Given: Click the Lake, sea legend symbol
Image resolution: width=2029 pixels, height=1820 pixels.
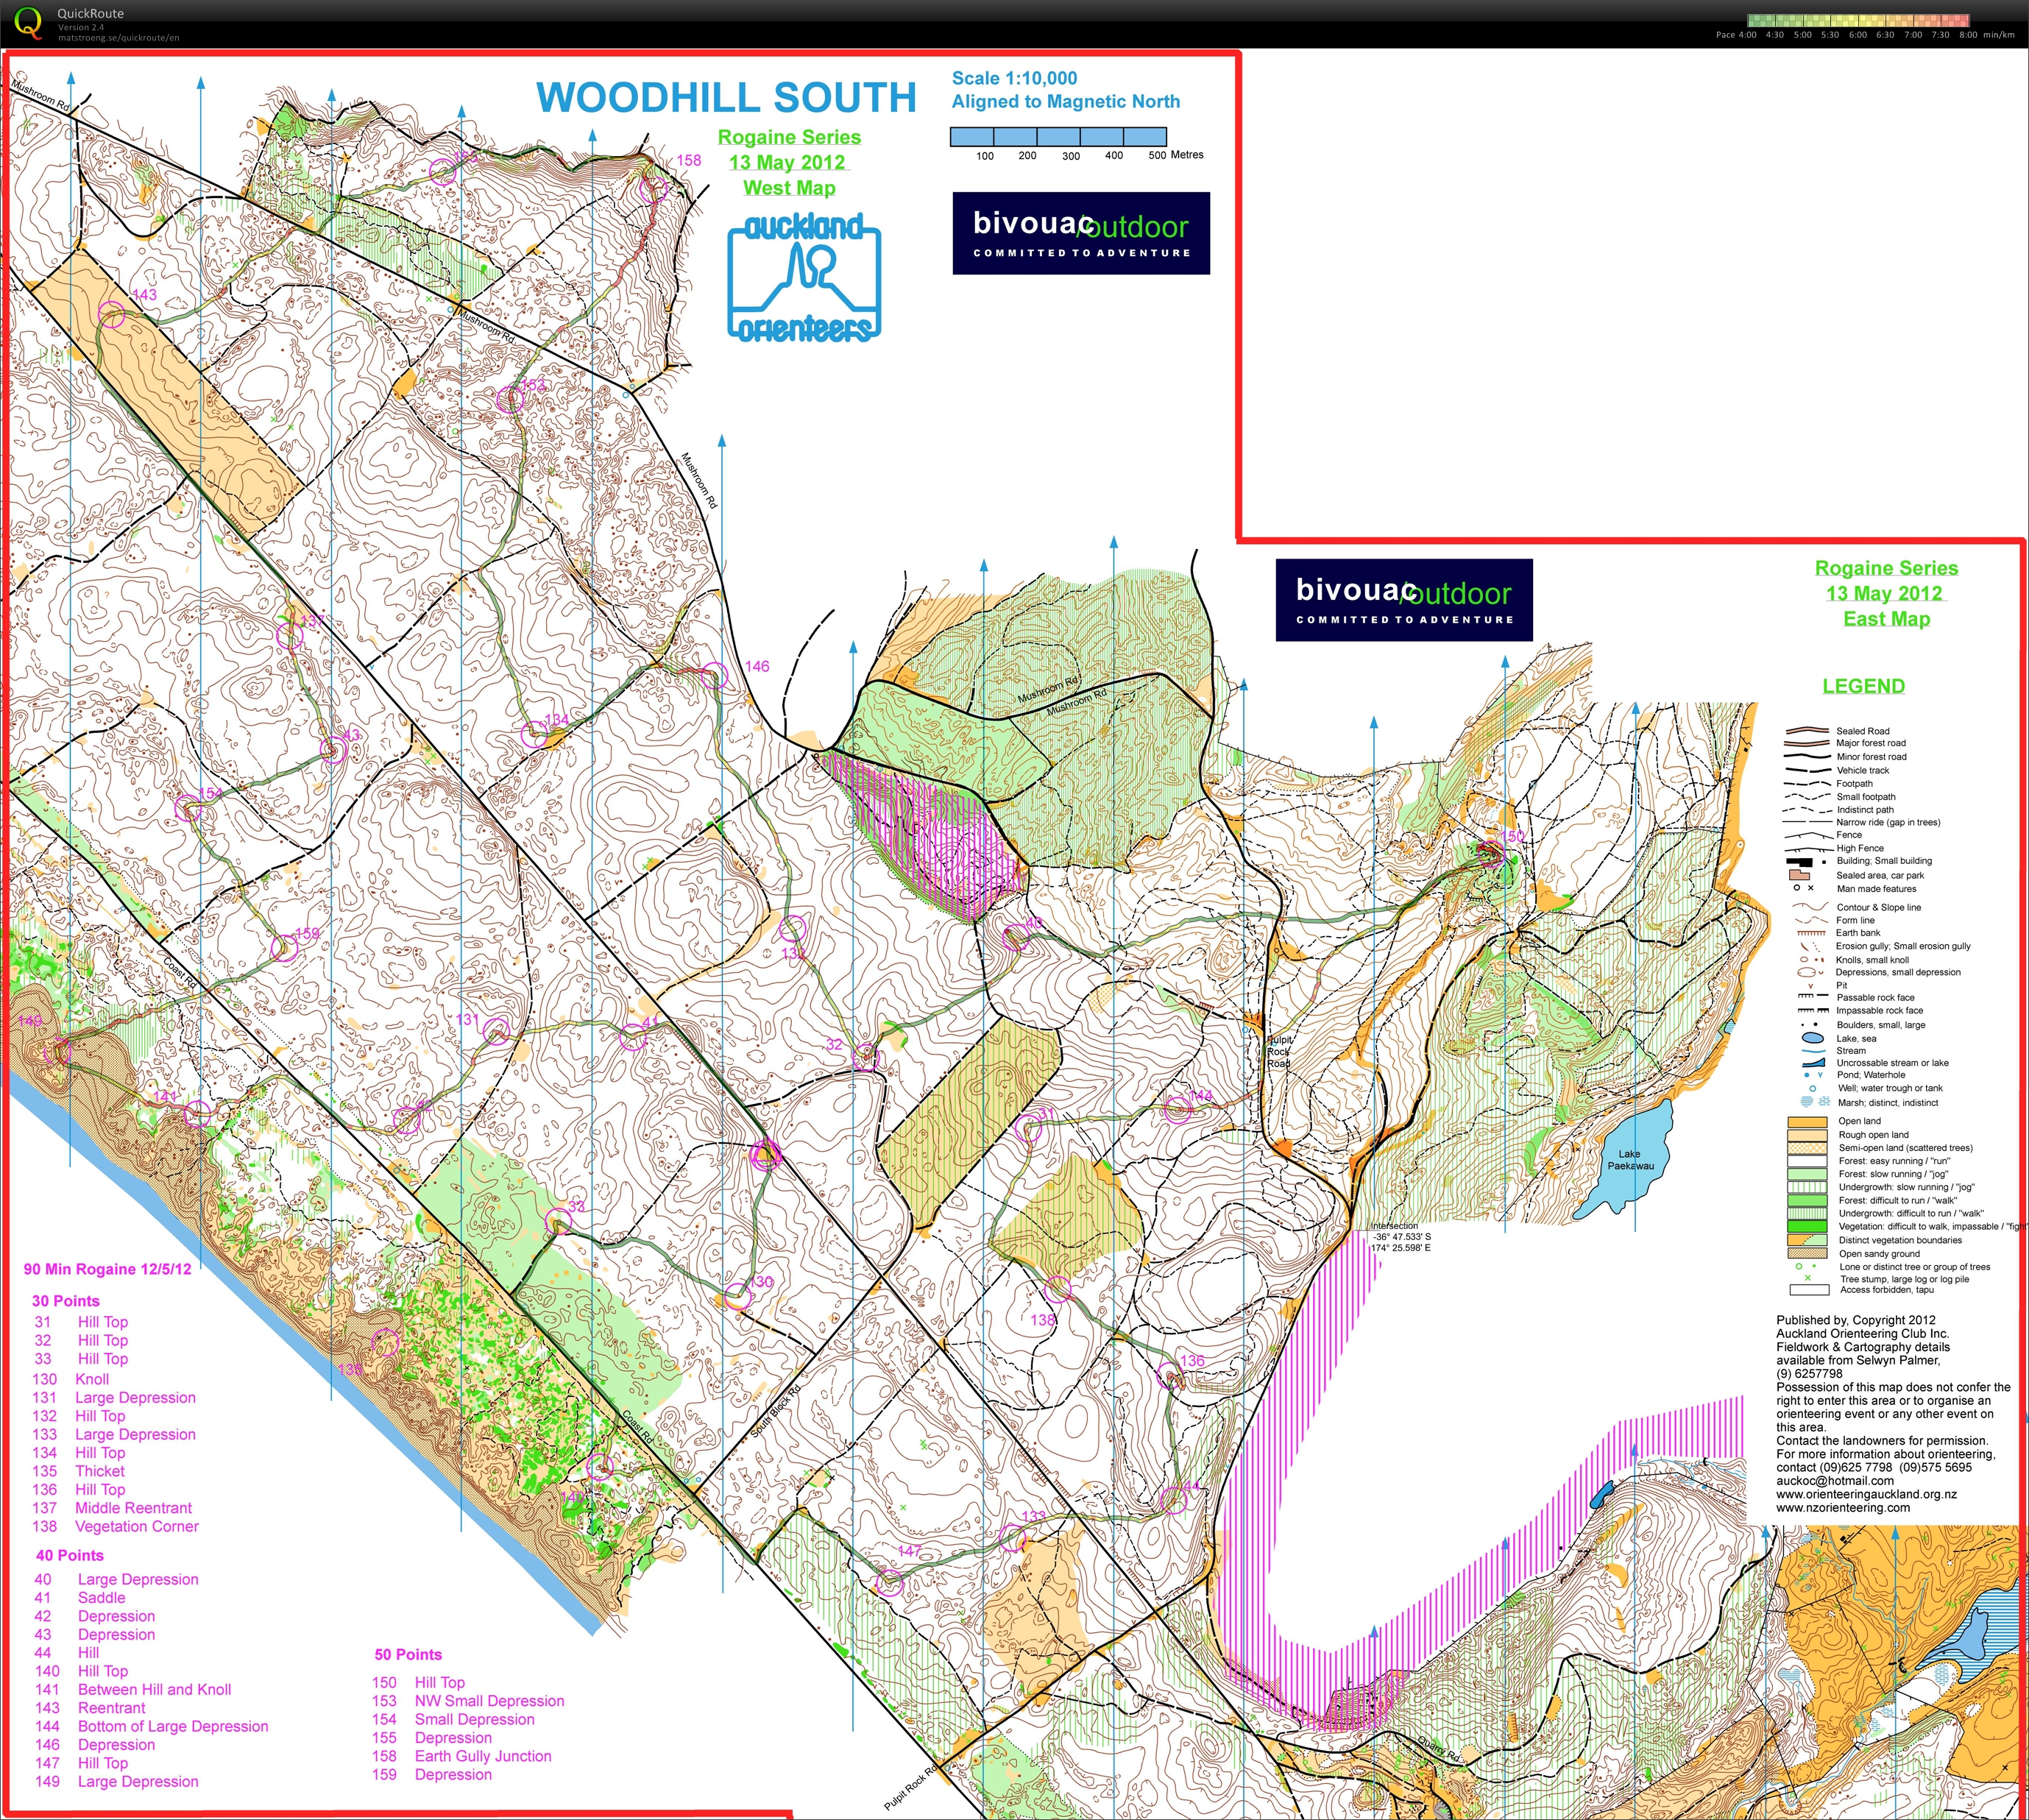Looking at the screenshot, I should tap(1812, 1038).
